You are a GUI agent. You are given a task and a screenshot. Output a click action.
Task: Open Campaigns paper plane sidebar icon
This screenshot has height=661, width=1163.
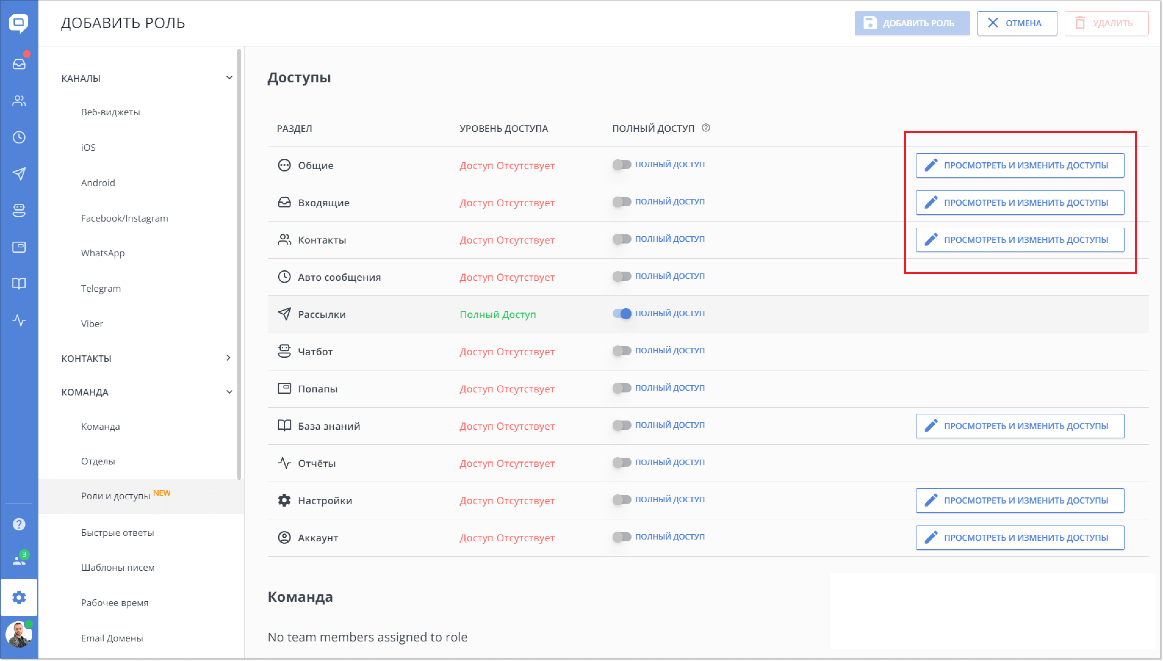tap(19, 173)
